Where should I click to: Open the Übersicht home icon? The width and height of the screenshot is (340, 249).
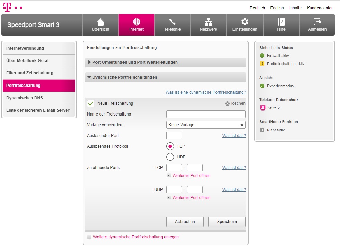pyautogui.click(x=100, y=22)
